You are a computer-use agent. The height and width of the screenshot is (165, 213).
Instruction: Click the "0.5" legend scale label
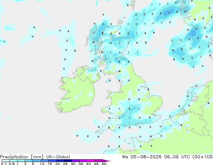click(x=12, y=164)
